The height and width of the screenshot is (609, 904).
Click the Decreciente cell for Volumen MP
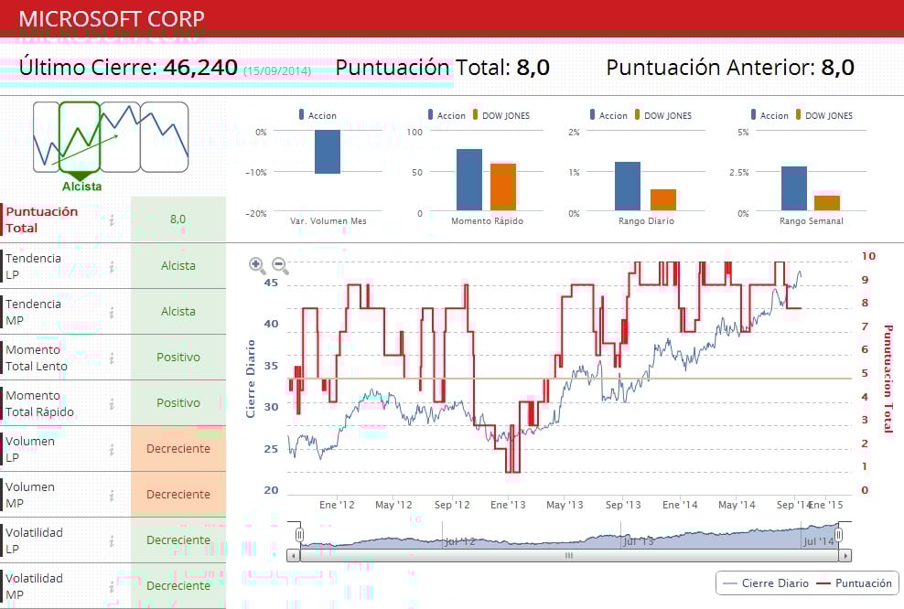[x=178, y=495]
